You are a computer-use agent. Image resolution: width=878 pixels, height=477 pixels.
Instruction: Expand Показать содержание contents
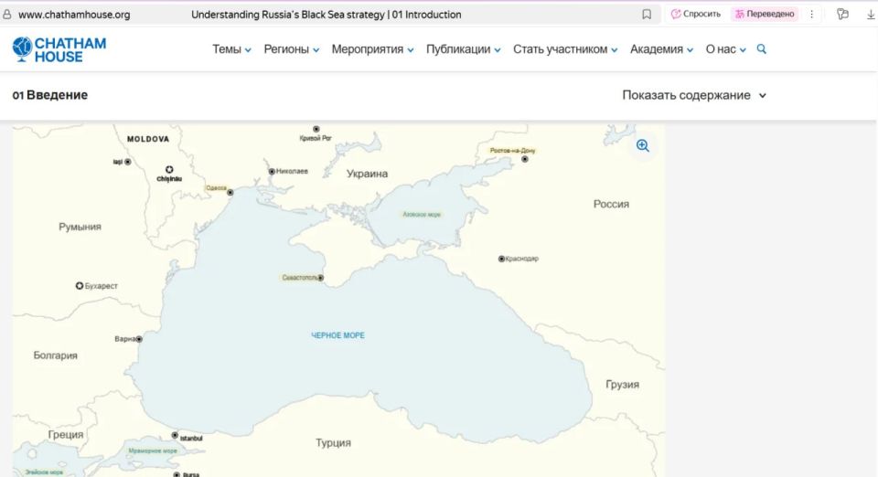(694, 95)
